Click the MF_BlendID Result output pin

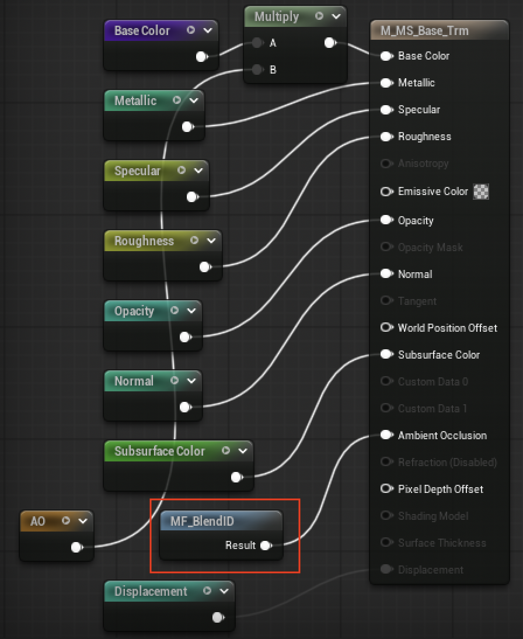coord(266,546)
